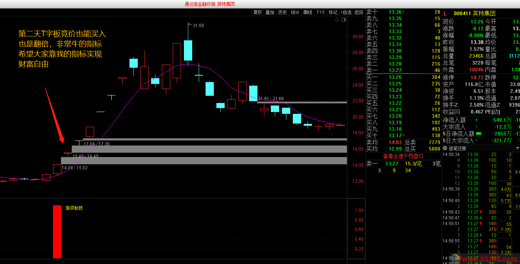Screen dimensions: 520x264
Task: Select the 卖十 row at 13.36
Action: (x=403, y=12)
